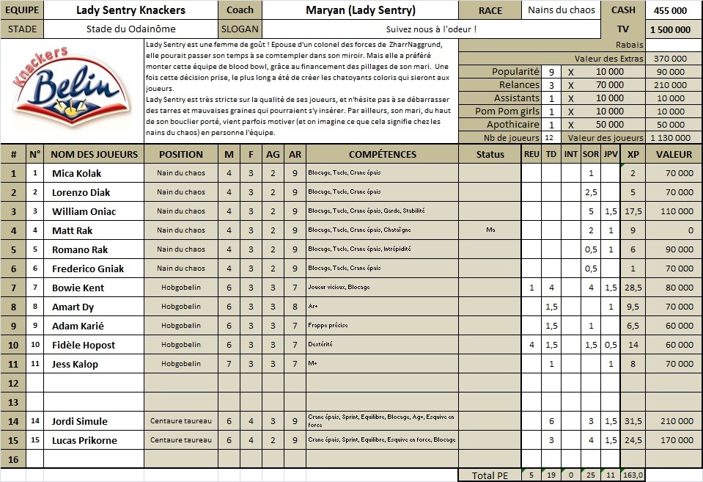Select the Valeur des joueurs total 1 130 000
The width and height of the screenshot is (703, 482).
670,138
